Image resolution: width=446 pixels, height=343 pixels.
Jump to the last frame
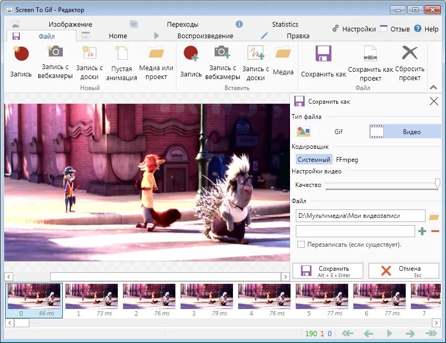431,334
